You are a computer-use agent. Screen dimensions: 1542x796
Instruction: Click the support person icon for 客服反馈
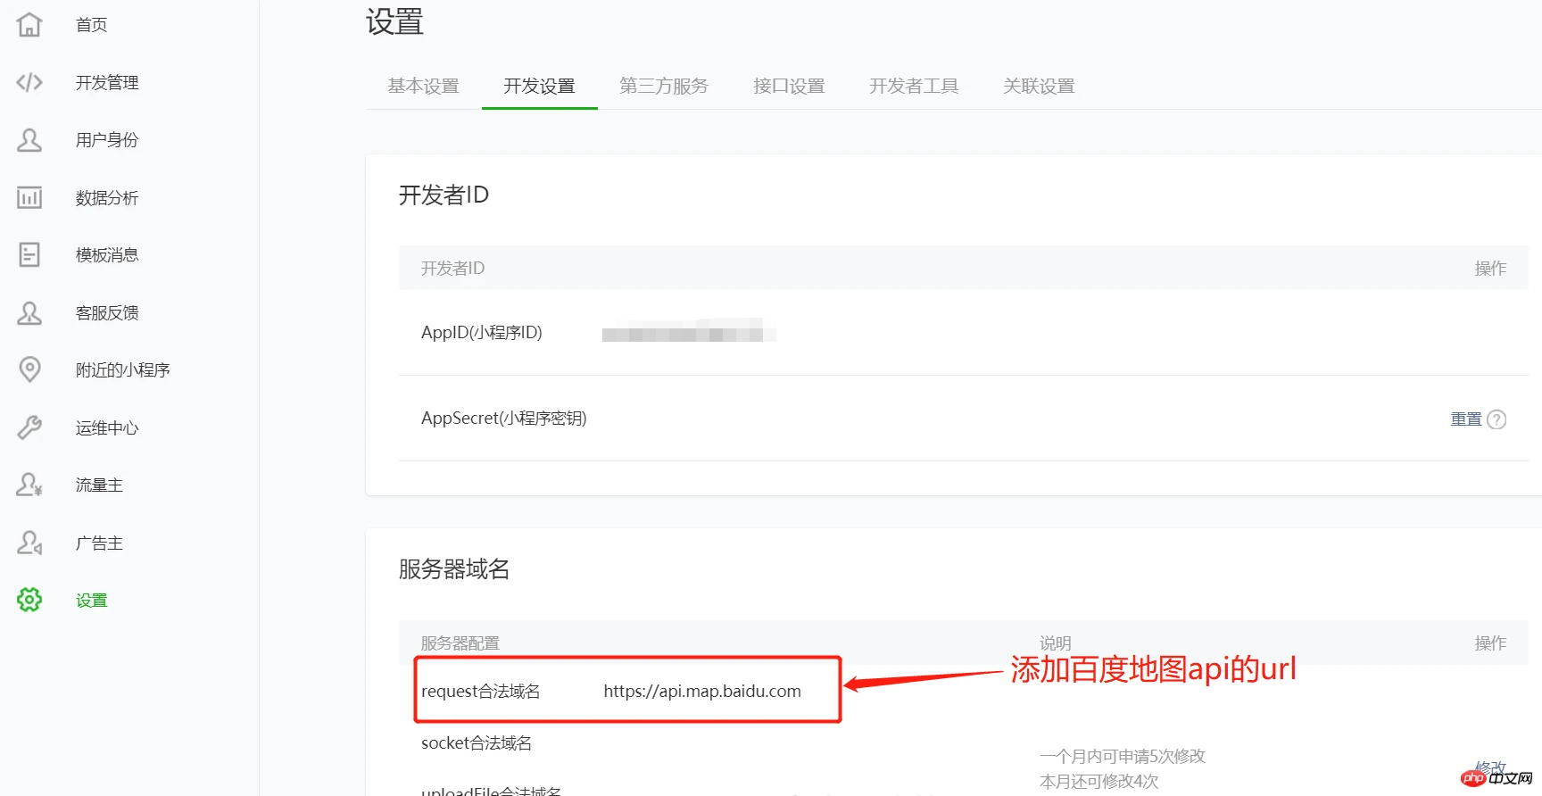click(29, 312)
